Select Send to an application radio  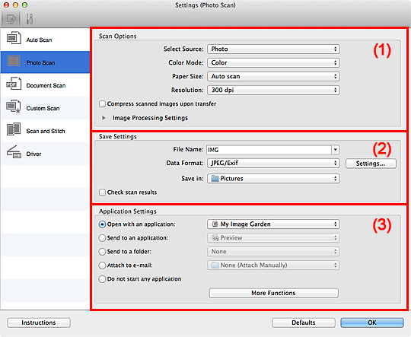coord(102,238)
